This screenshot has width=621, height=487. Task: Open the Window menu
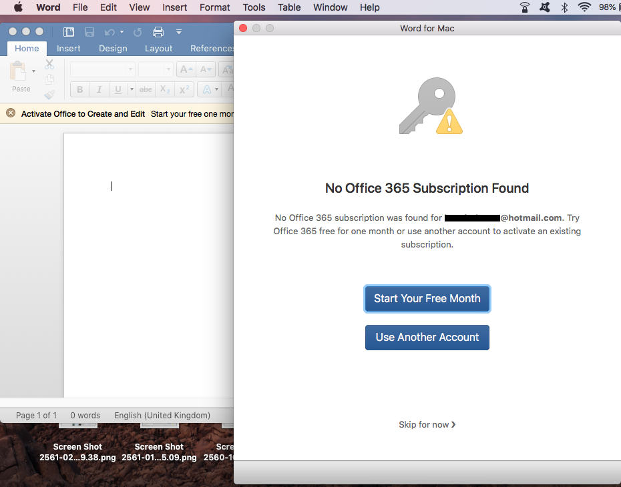pos(331,7)
